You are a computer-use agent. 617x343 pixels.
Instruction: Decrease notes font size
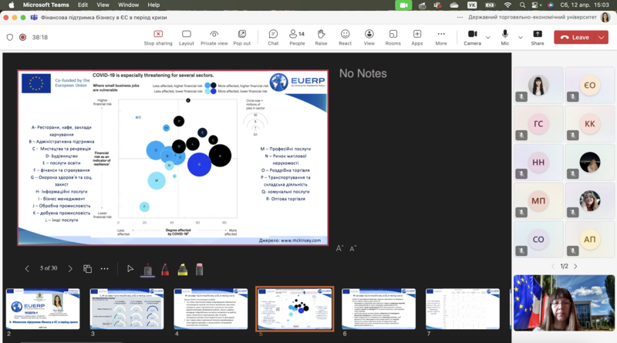[x=353, y=248]
